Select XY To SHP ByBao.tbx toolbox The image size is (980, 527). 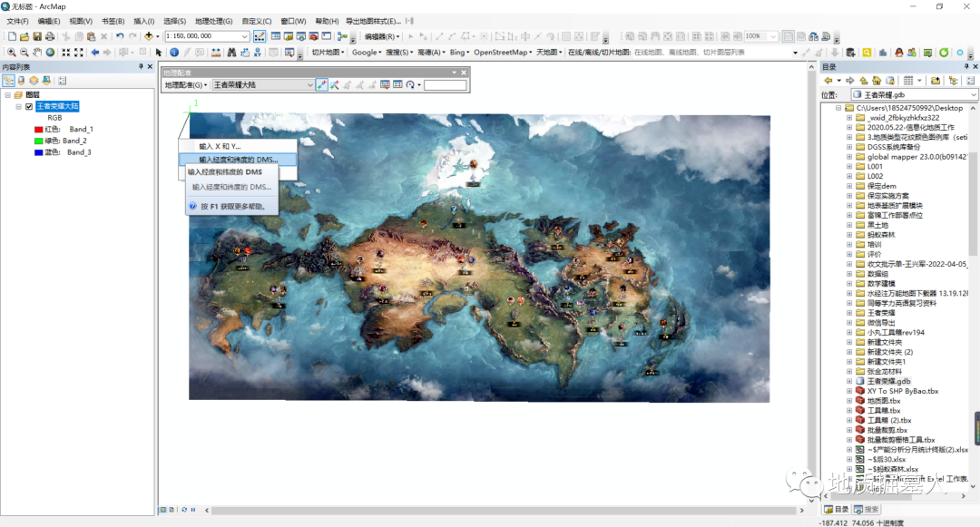pyautogui.click(x=903, y=391)
